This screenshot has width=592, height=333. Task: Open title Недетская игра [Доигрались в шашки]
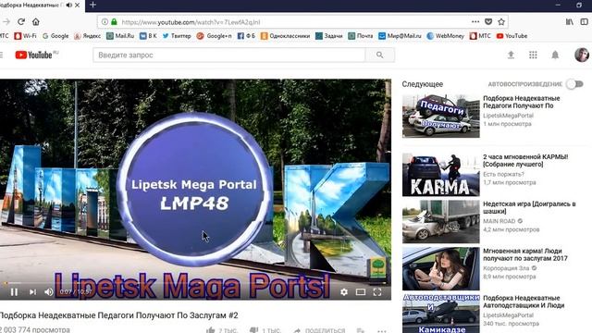coord(529,207)
